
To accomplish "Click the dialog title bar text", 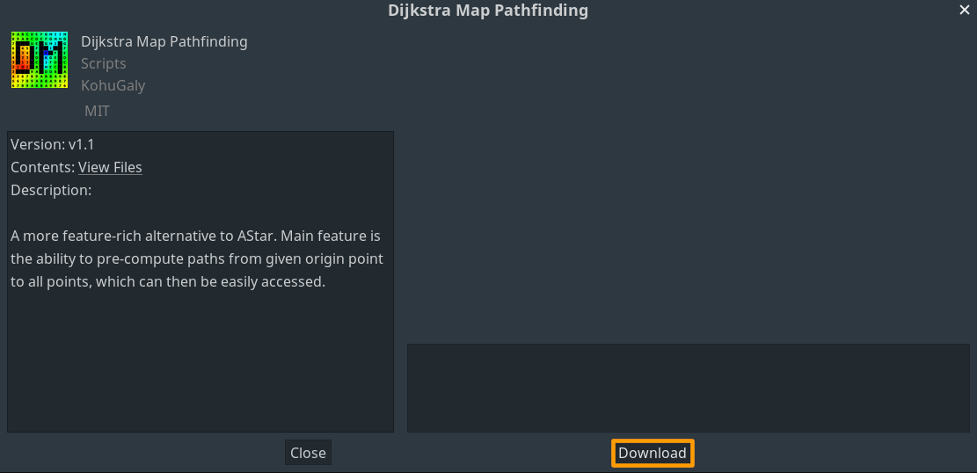I will pyautogui.click(x=488, y=10).
